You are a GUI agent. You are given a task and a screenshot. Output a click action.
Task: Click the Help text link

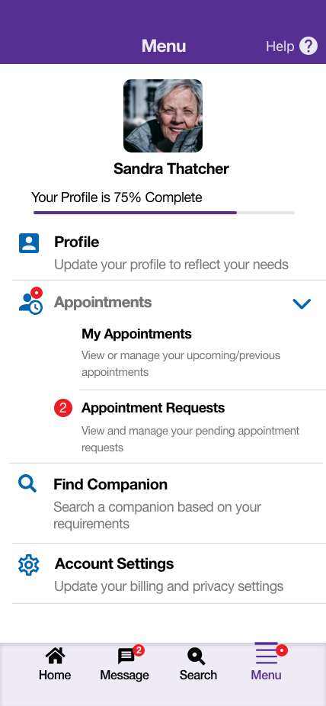tap(280, 47)
